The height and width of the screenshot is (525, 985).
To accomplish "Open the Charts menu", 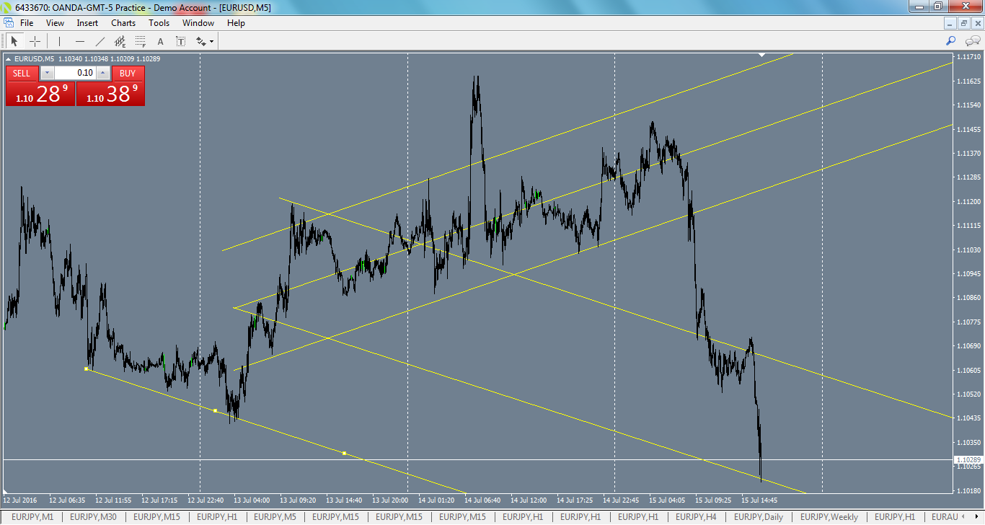I will point(123,22).
